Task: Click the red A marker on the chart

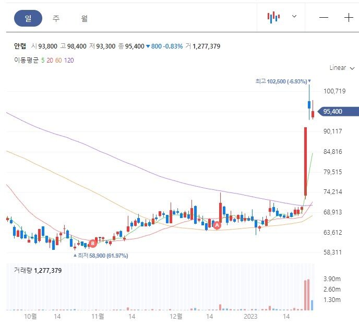Action: click(217, 225)
